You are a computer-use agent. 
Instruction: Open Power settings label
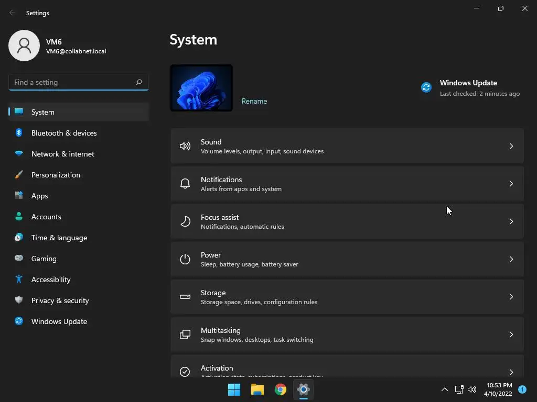[x=211, y=255]
